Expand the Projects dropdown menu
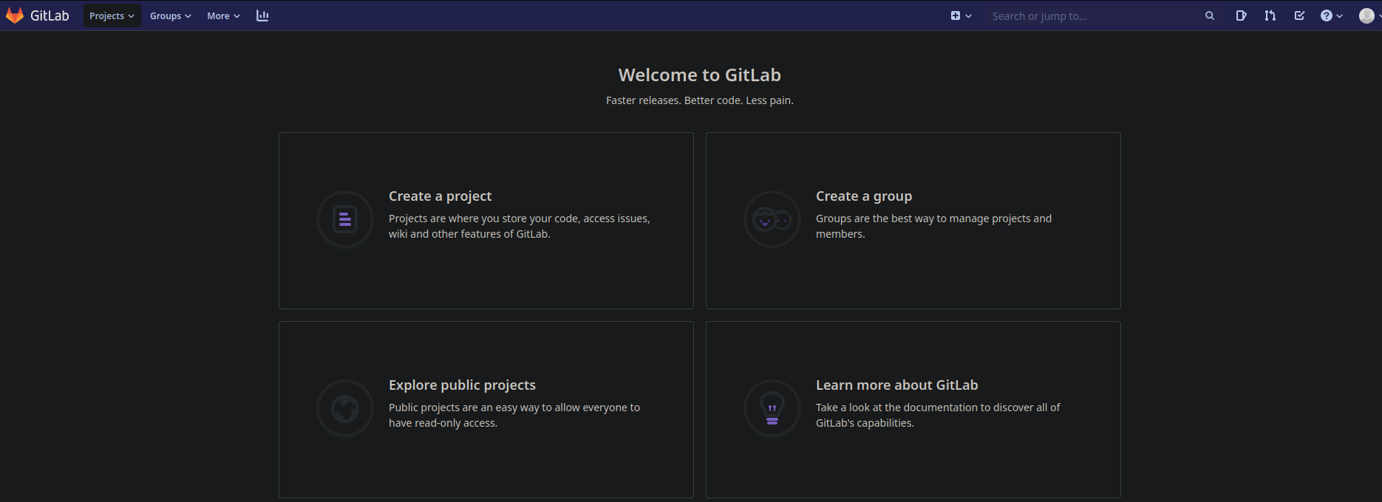The height and width of the screenshot is (502, 1382). coord(112,16)
